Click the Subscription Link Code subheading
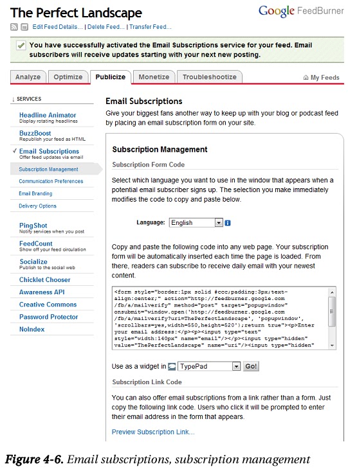The image size is (348, 469). [147, 382]
